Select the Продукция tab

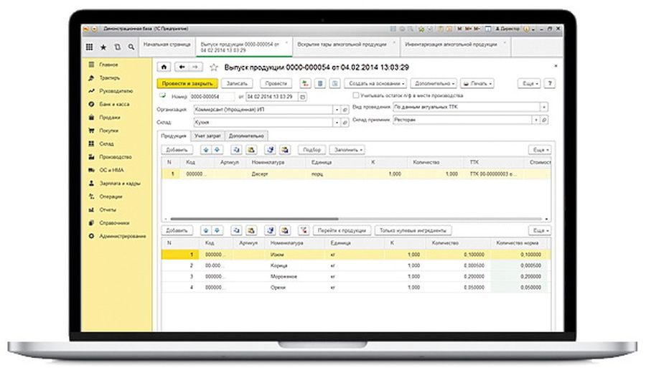(174, 136)
